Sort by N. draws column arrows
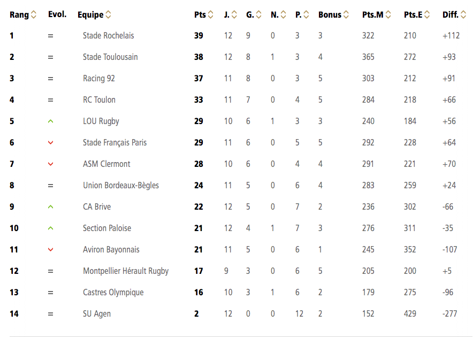 (x=283, y=14)
